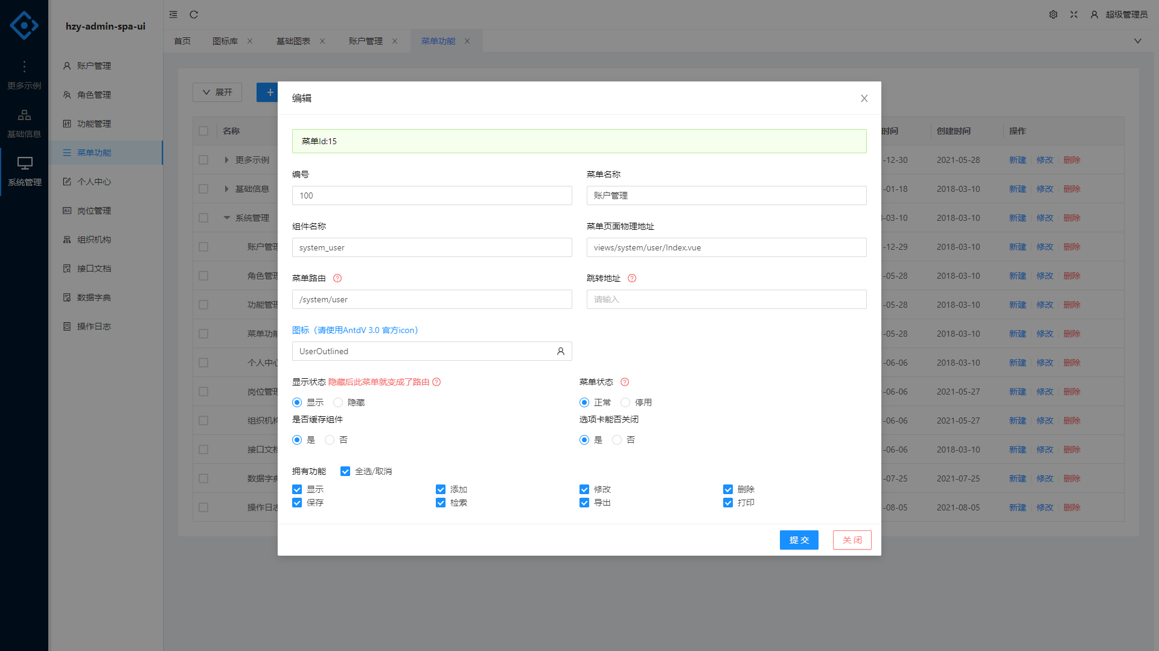
Task: Collapse the 系统管理 tree row
Action: tap(226, 218)
